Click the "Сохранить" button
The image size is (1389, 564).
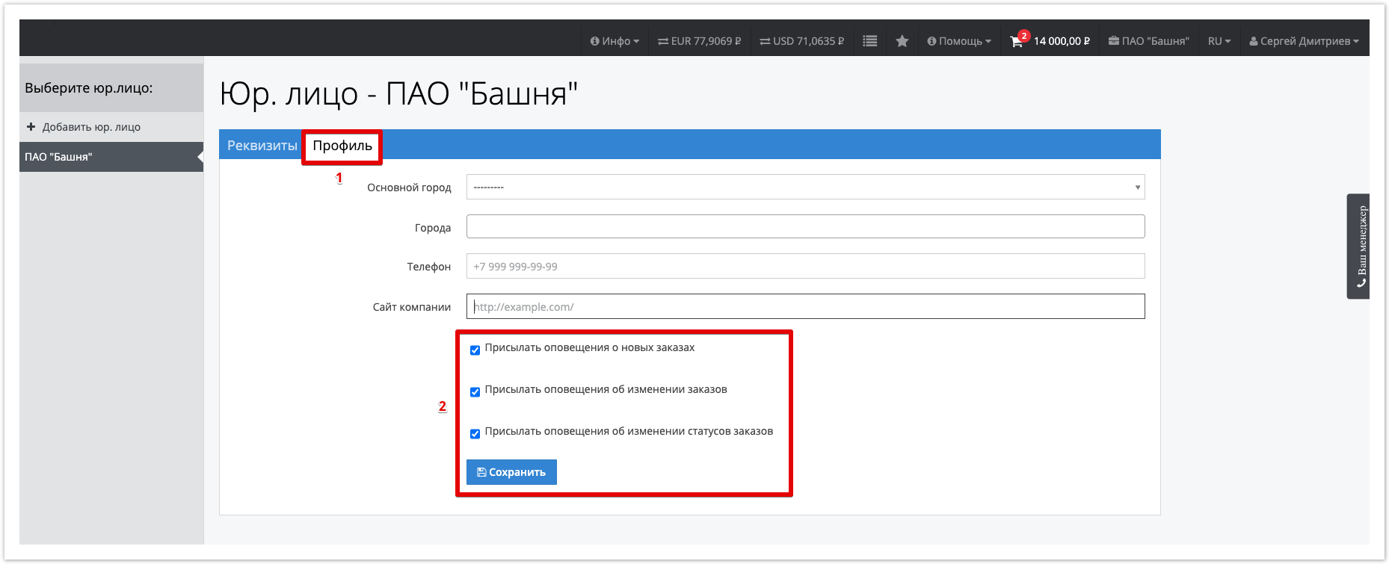tap(511, 472)
